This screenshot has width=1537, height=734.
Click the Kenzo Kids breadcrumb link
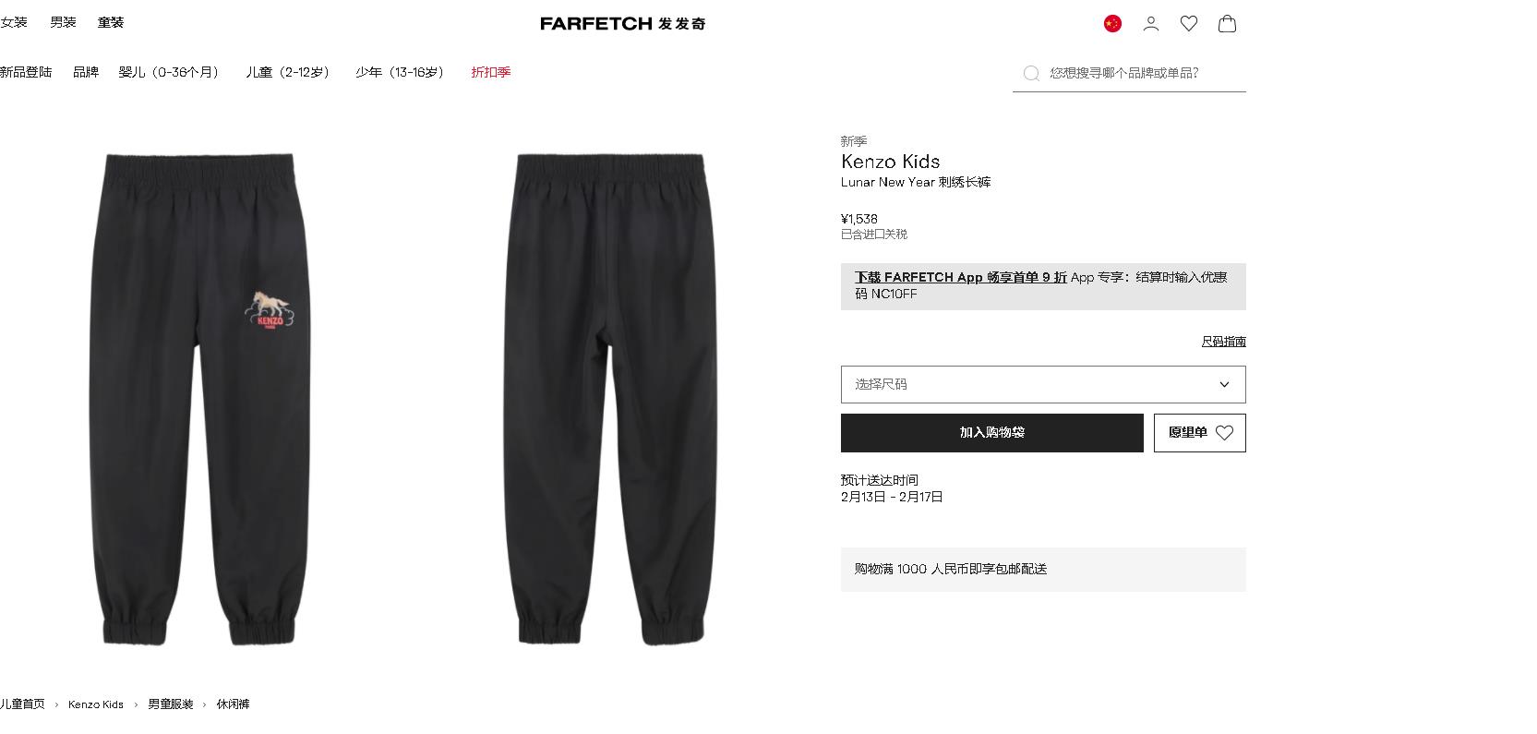(x=96, y=704)
